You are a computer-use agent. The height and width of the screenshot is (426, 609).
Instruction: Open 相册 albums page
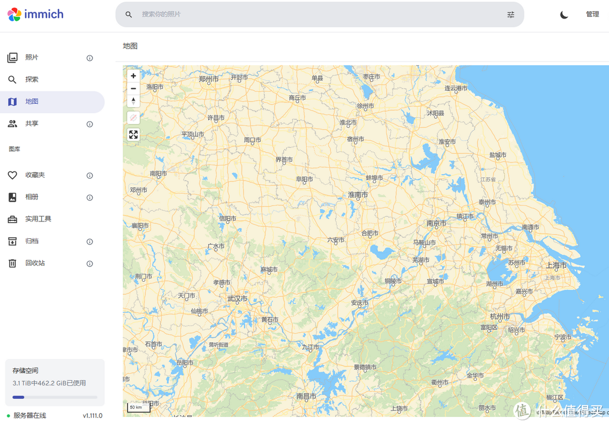[x=32, y=197]
